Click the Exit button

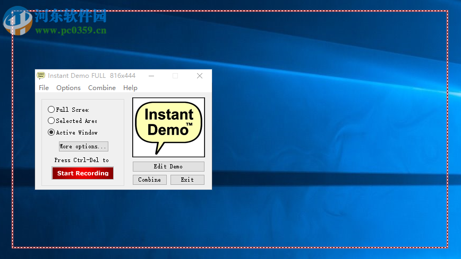(187, 180)
